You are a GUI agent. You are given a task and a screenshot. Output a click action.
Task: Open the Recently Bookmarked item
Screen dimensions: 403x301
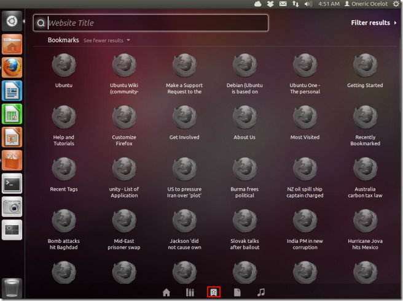[x=365, y=126]
